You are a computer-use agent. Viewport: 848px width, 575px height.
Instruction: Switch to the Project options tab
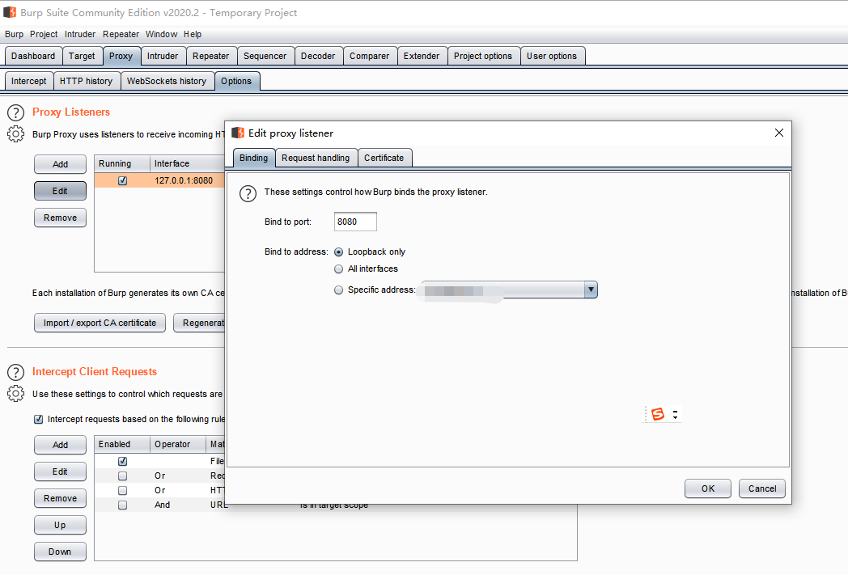tap(483, 56)
